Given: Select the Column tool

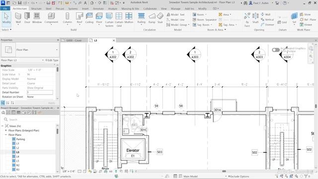Looking at the screenshot, I should (x=68, y=18).
